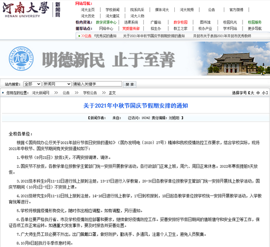Select small font size 小

(264, 93)
